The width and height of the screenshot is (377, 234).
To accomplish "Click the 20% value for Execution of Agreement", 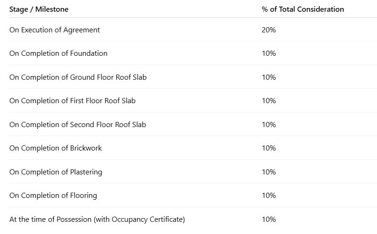I will [269, 30].
